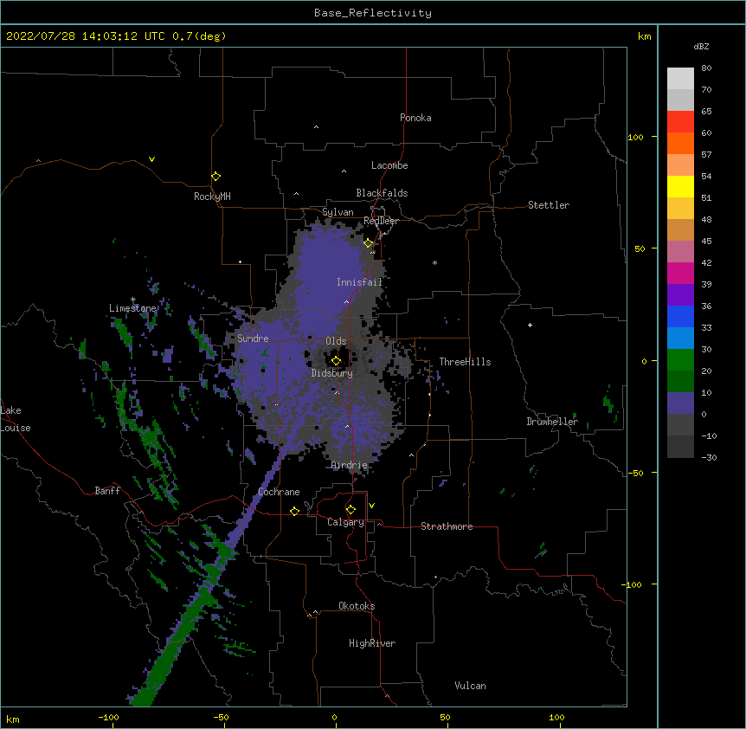Click the Ponoka city label
This screenshot has width=746, height=729.
click(x=415, y=118)
